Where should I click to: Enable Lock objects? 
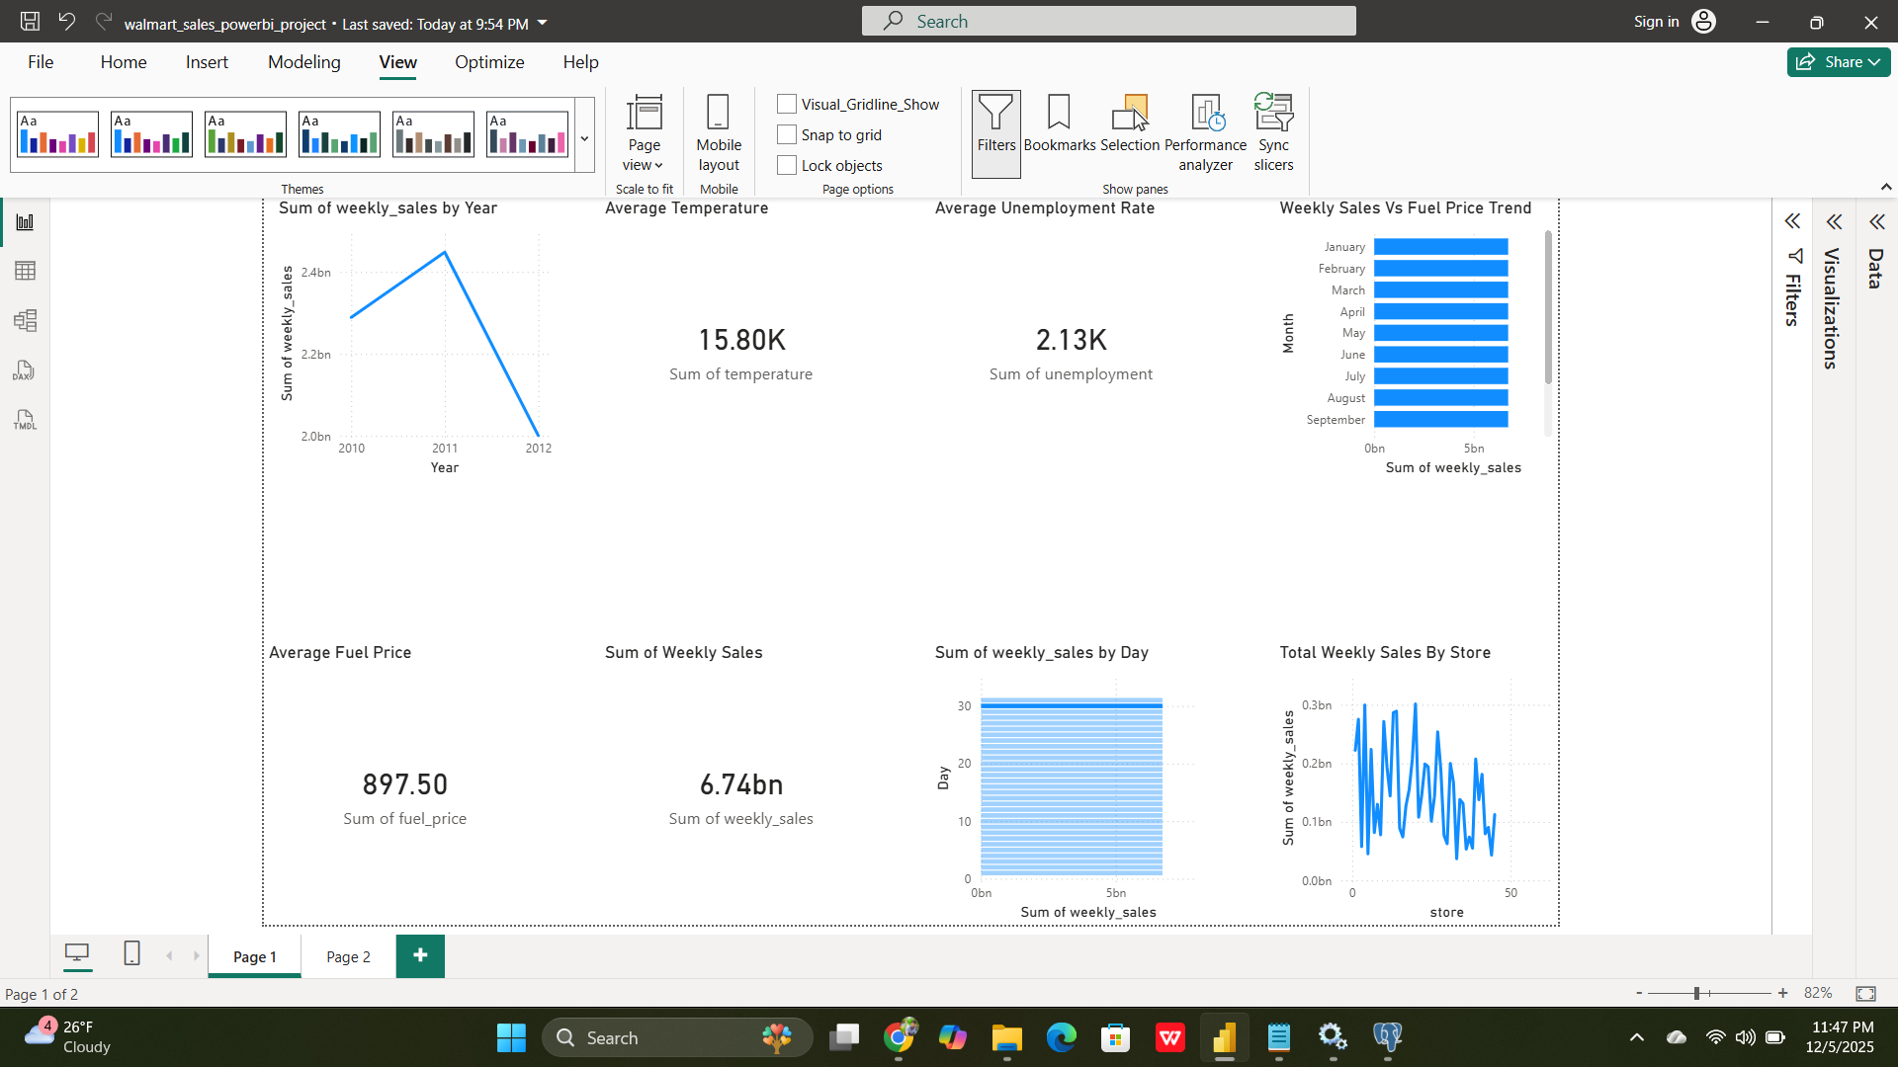[787, 165]
